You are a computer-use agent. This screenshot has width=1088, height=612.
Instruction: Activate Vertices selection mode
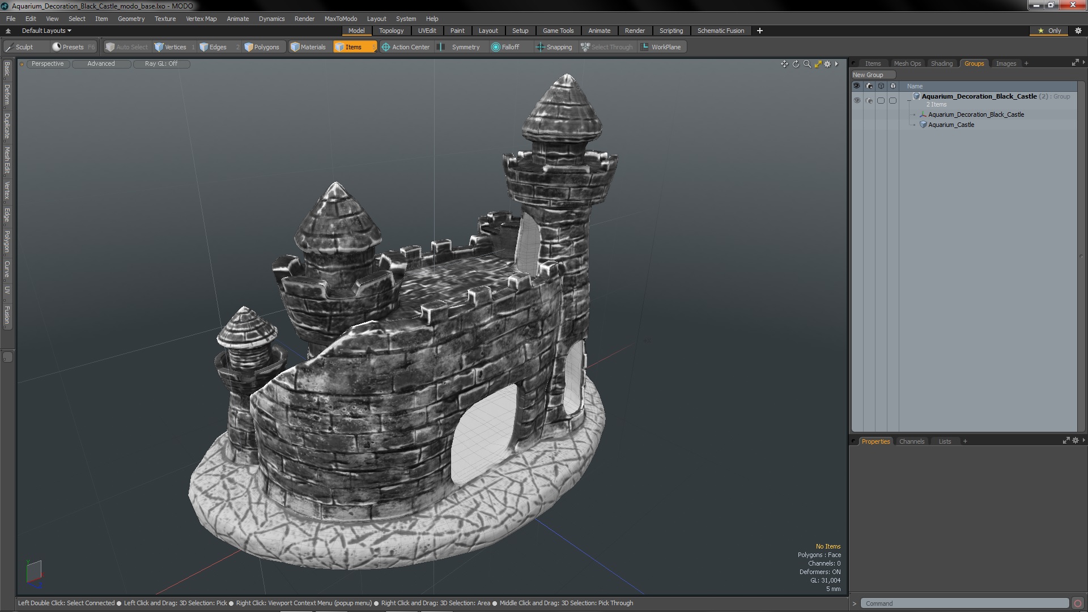click(x=171, y=47)
